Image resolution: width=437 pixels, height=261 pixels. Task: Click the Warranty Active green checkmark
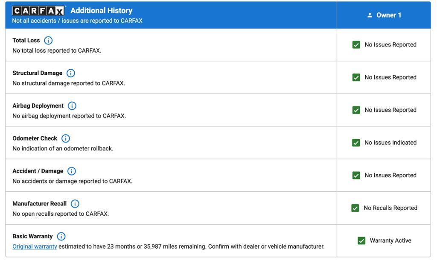(x=361, y=240)
